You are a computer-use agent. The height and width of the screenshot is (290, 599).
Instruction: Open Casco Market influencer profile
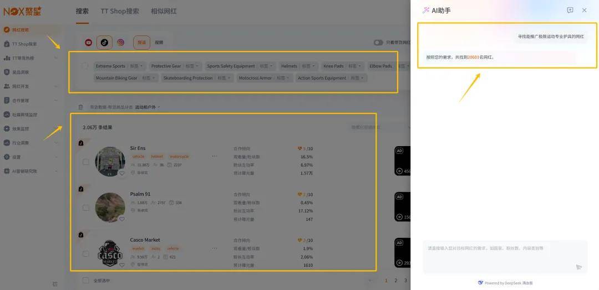click(145, 240)
